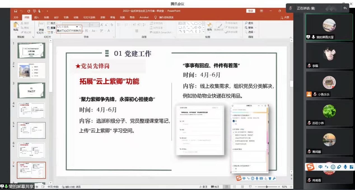Start slideshow from status bar icon
This screenshot has width=355, height=190.
[x=250, y=187]
